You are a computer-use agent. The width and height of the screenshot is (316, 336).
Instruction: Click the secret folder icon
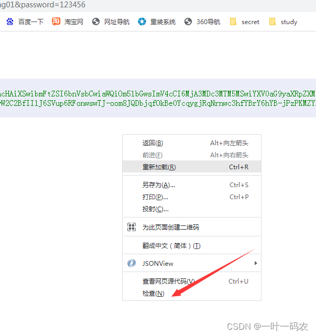(233, 21)
